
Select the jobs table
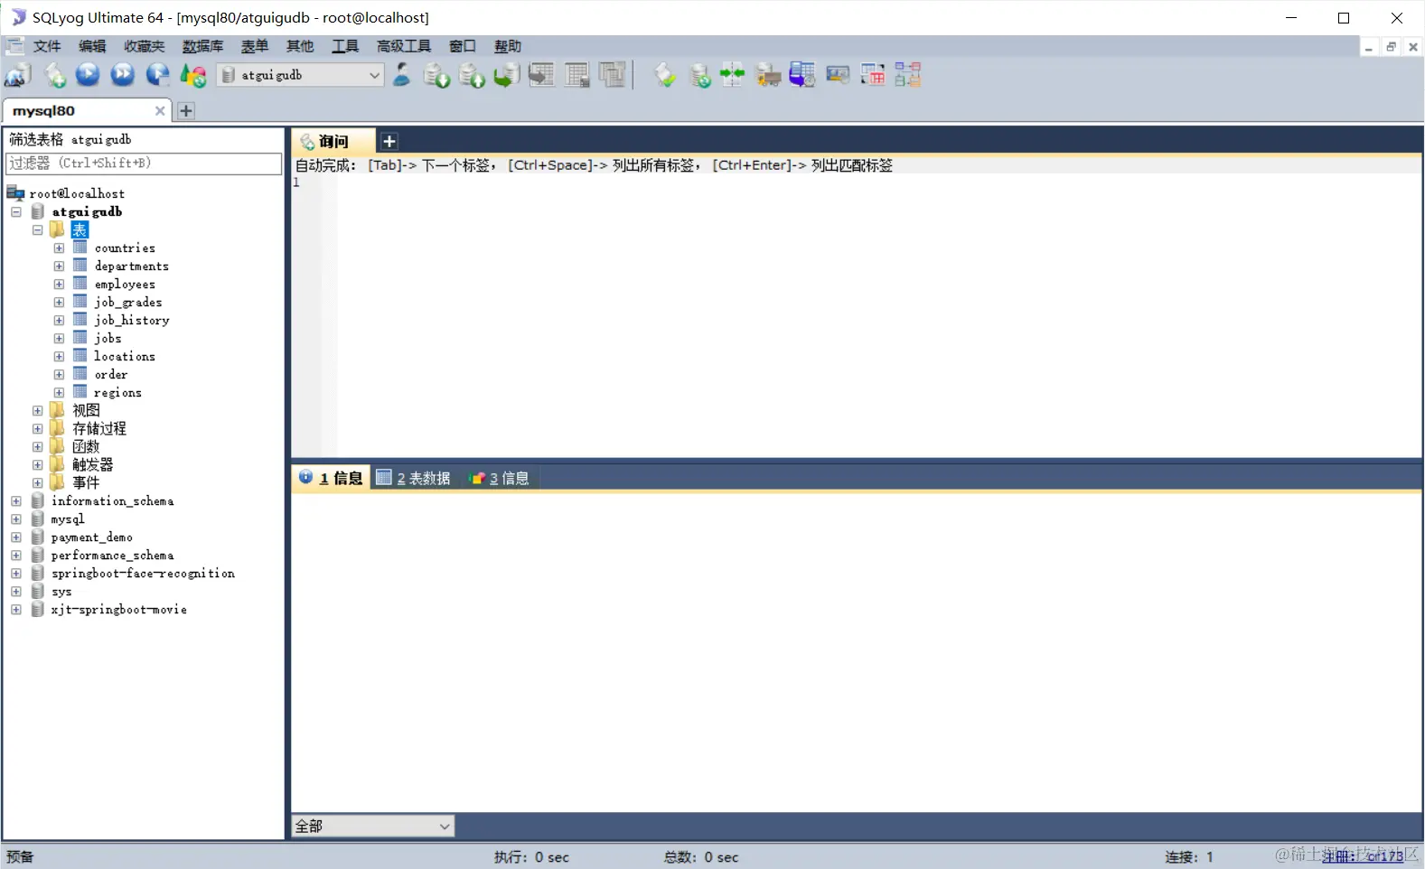coord(108,338)
